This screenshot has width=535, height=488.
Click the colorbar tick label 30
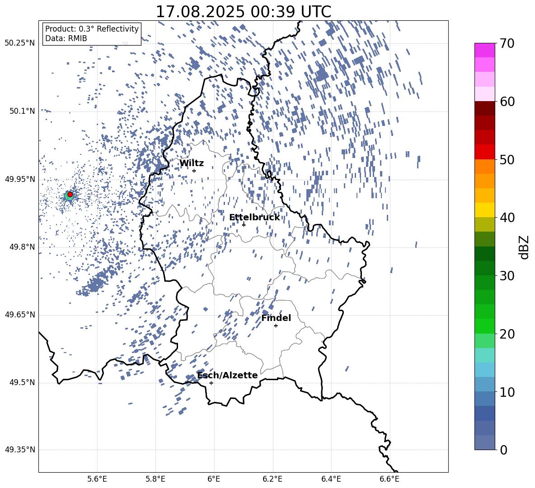point(507,276)
